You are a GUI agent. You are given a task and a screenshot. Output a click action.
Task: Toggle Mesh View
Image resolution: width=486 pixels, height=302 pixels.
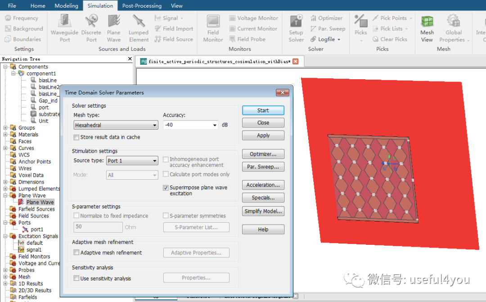point(427,28)
